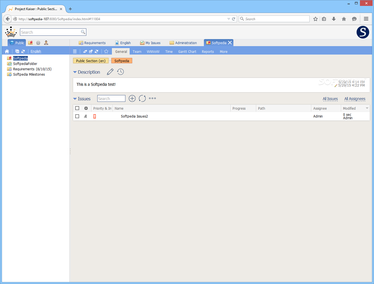Go to home via the house icon

tap(7, 51)
